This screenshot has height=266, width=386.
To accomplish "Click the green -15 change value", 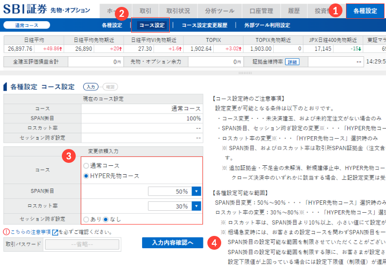I will point(356,49).
